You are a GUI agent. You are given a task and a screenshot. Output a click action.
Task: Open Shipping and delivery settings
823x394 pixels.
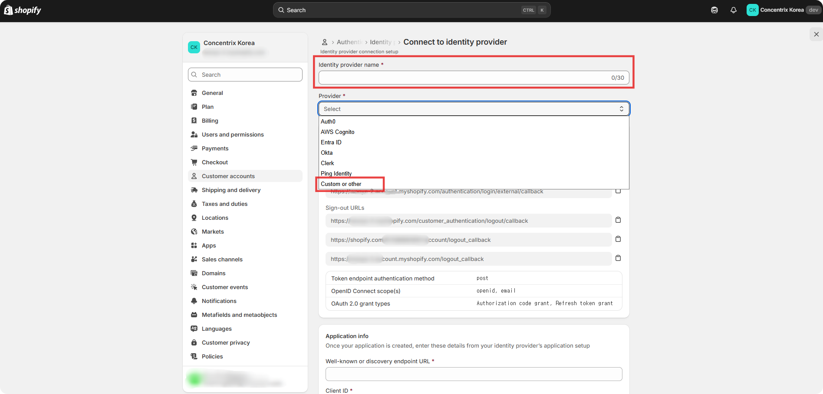[245, 190]
